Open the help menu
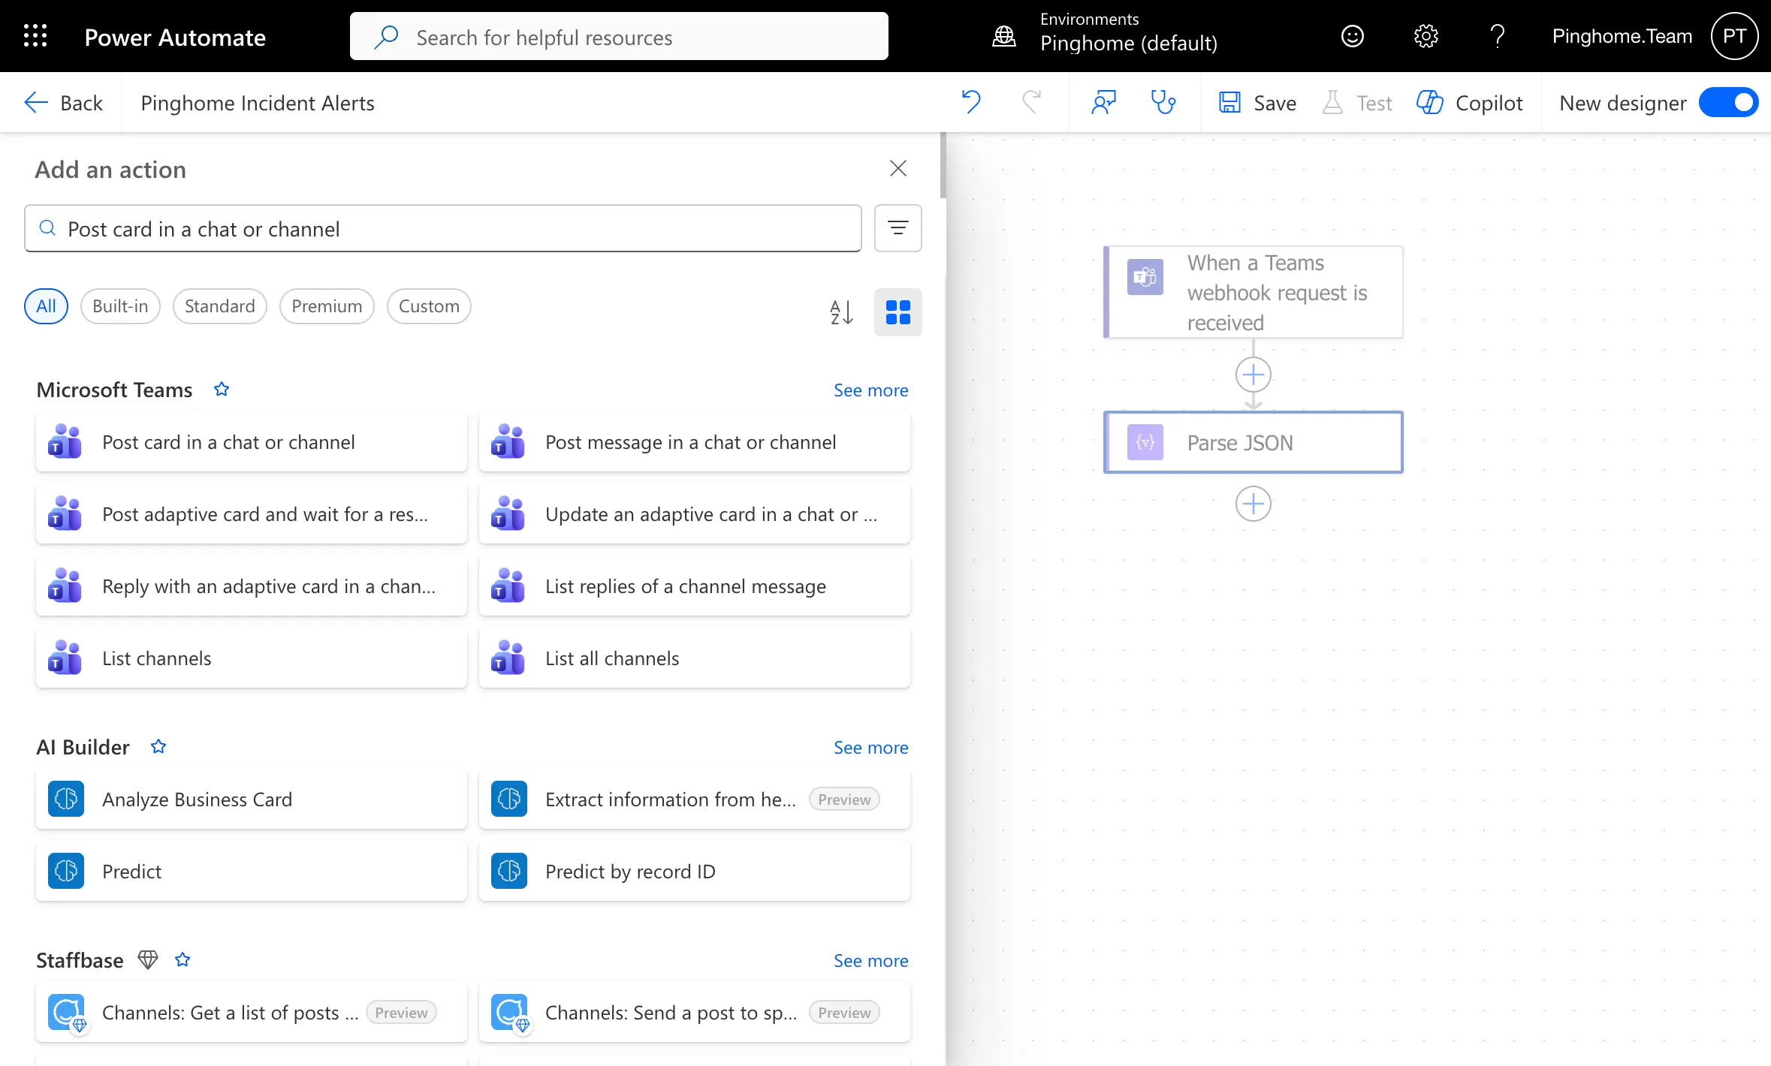This screenshot has width=1771, height=1066. click(1497, 35)
